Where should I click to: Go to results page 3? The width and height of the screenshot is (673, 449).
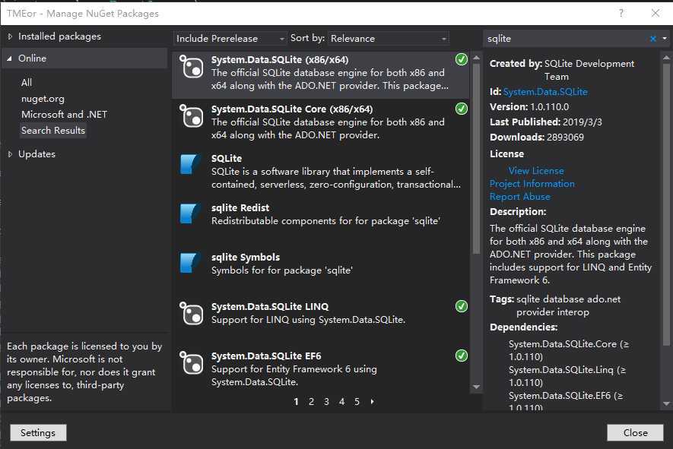pos(326,402)
